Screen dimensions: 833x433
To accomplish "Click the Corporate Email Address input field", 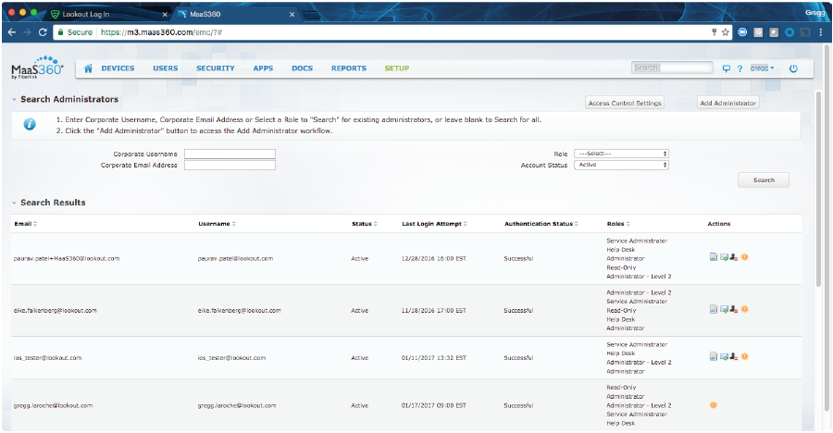I will [x=230, y=166].
